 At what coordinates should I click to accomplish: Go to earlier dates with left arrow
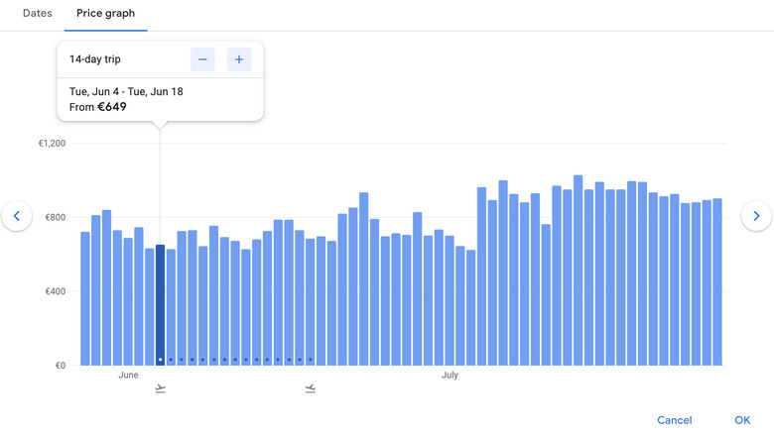pos(17,215)
